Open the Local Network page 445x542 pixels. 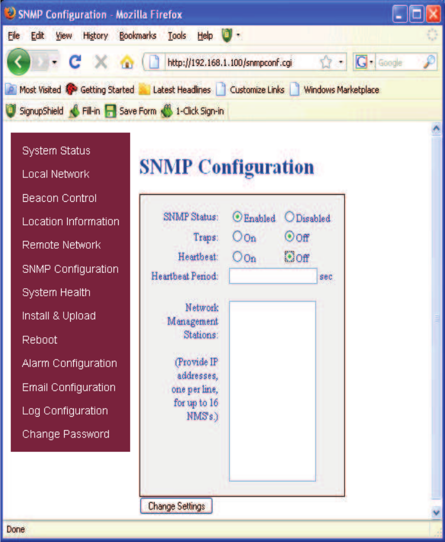(56, 174)
